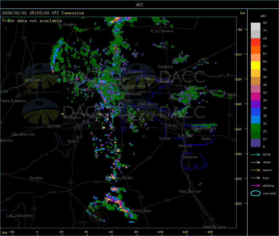
Task: Click the 'Agua_Toro' map label
Action: coord(33,80)
